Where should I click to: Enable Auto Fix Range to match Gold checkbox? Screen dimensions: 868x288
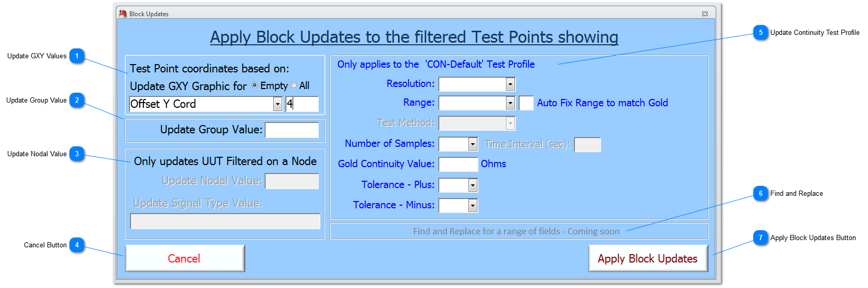tap(526, 103)
